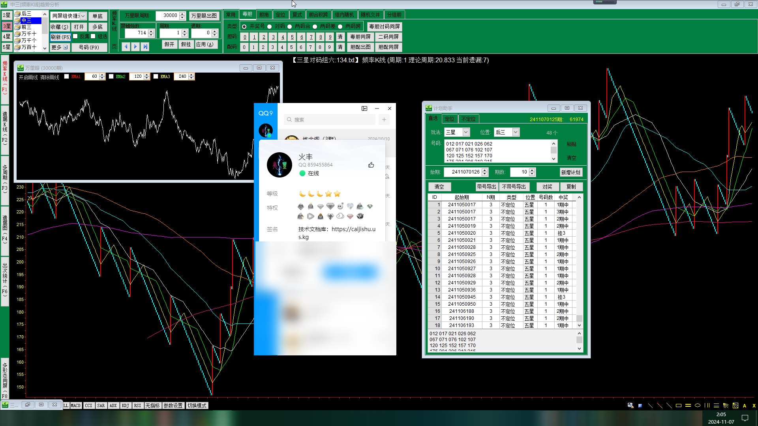
Task: Go to next page with right arrow
Action: 135,46
